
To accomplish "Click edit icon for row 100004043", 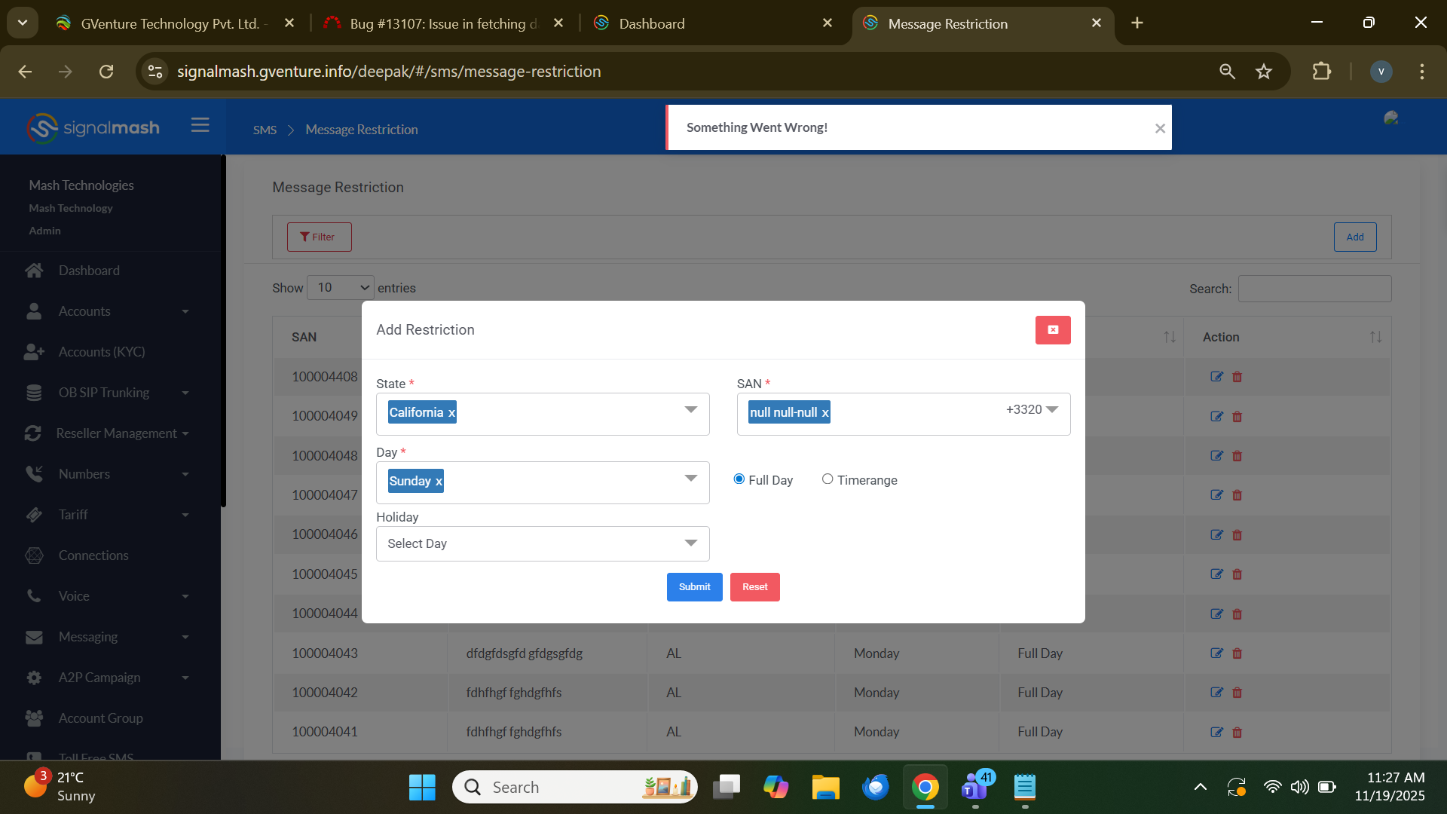I will pyautogui.click(x=1216, y=653).
